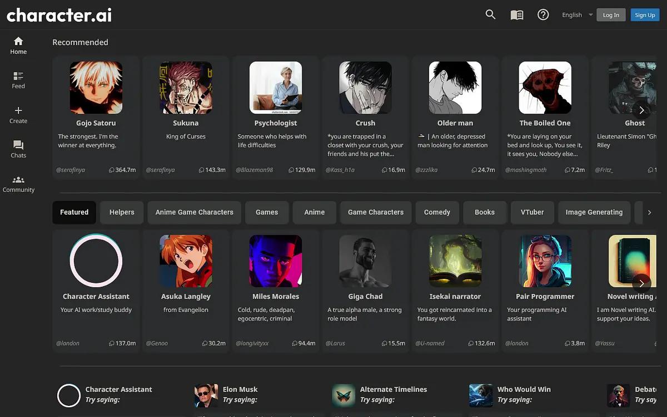Switch to the Anime Game Characters tab
Viewport: 667px width, 417px height.
195,212
